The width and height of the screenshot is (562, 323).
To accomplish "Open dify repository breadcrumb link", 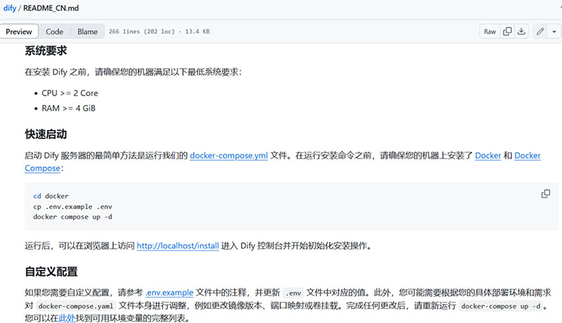I will pos(10,8).
